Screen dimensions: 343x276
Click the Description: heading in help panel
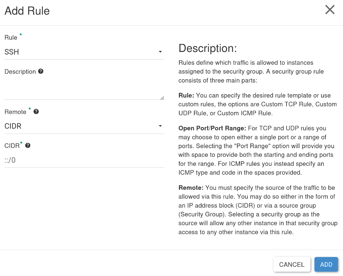208,48
